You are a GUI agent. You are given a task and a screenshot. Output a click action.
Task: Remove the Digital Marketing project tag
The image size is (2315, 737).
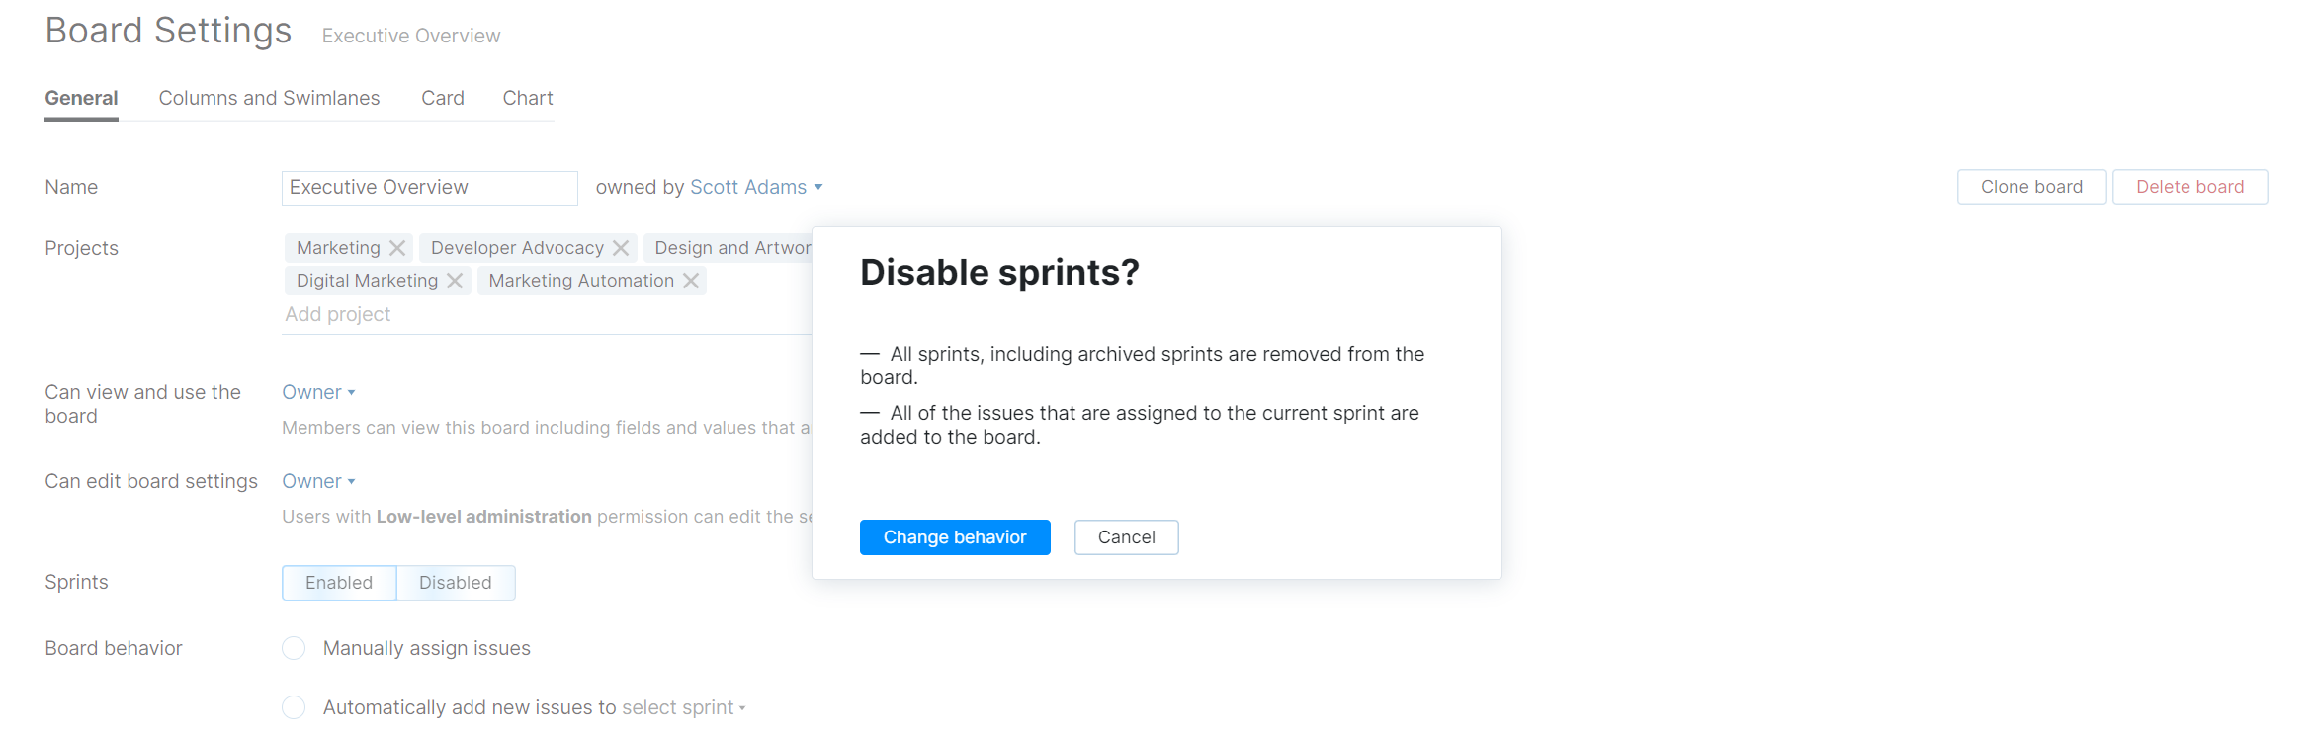(454, 280)
